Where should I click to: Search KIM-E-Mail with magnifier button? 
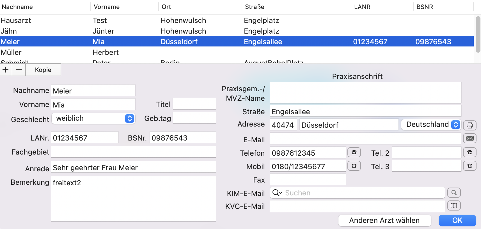(x=454, y=193)
